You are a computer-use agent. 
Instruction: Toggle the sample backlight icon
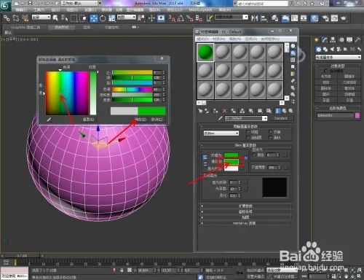point(293,52)
